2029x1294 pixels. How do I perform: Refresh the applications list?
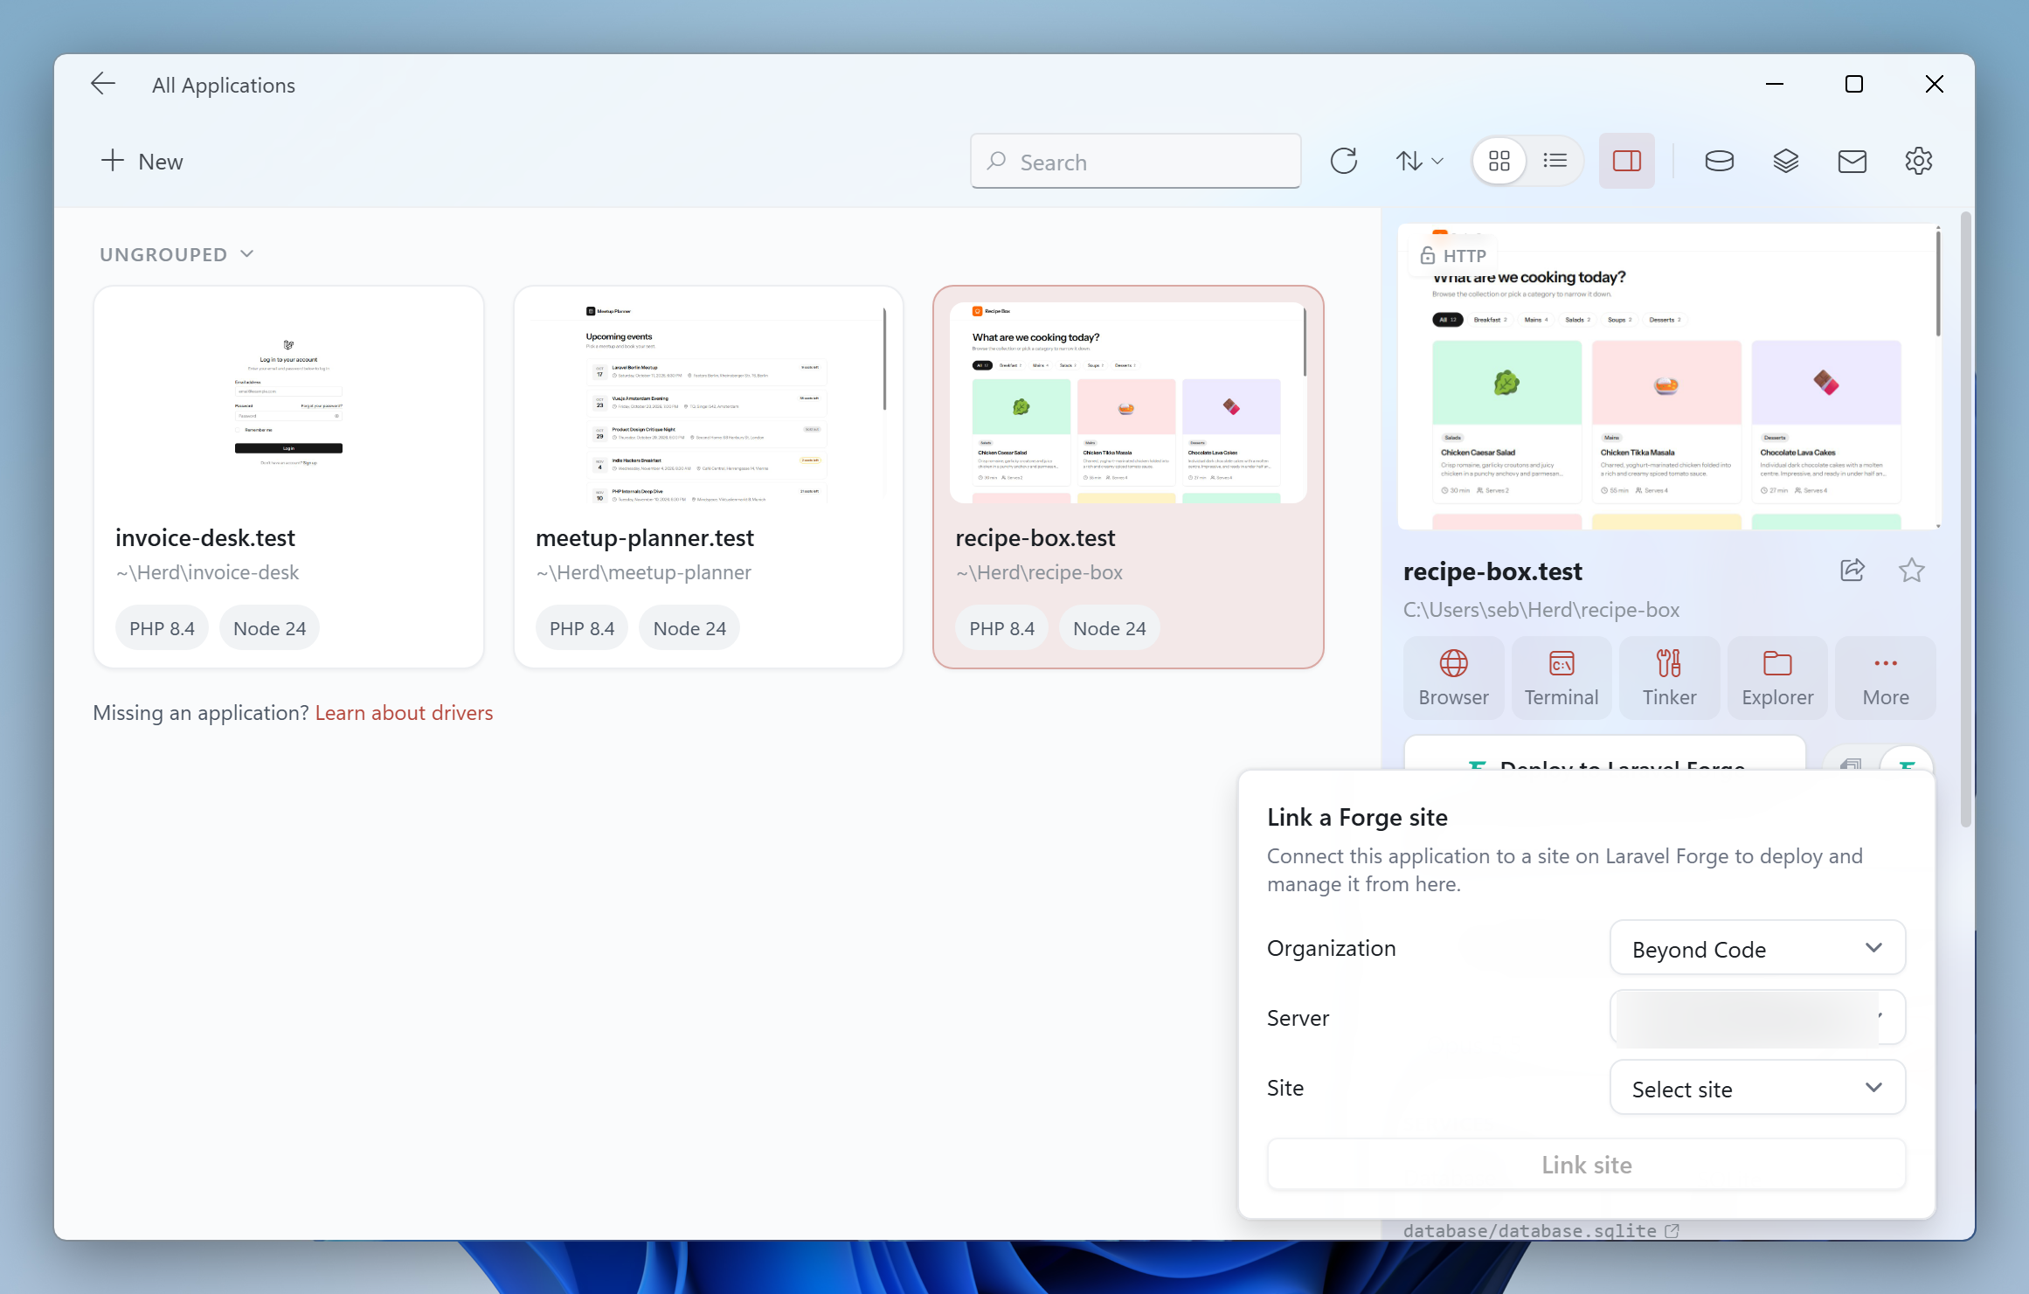click(x=1343, y=161)
